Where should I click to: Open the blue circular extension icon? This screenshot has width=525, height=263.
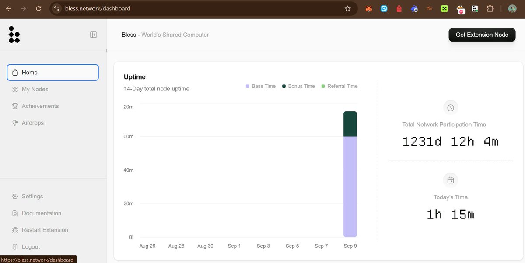coord(384,8)
